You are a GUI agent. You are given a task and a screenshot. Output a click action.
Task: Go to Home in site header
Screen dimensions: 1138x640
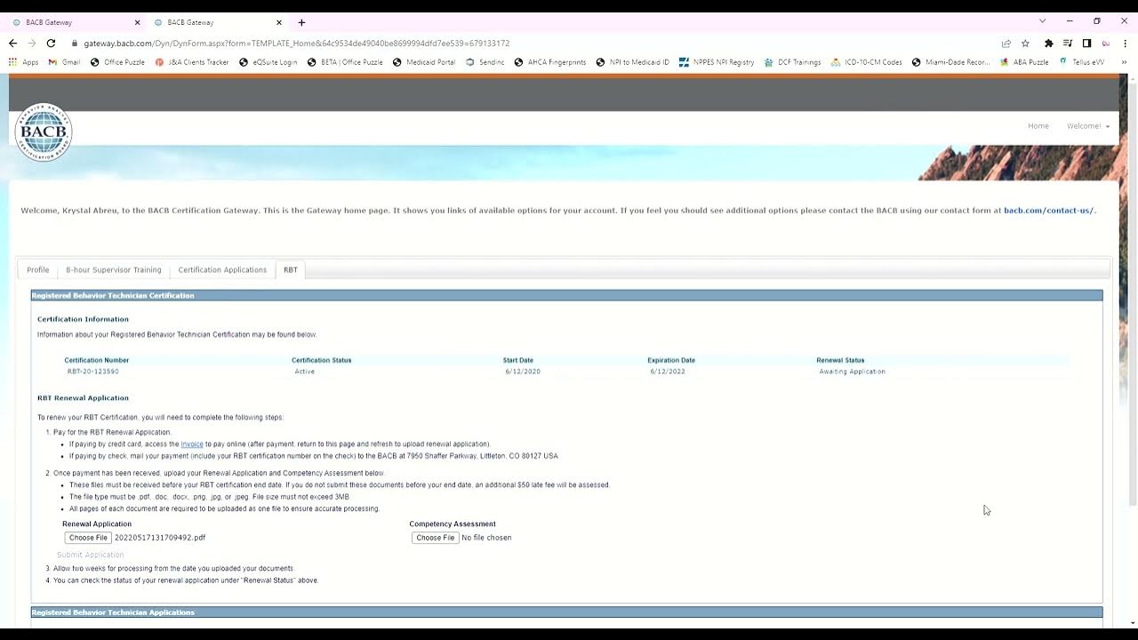coord(1038,126)
